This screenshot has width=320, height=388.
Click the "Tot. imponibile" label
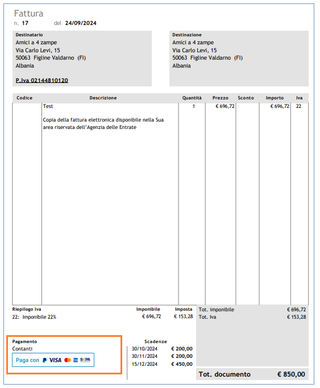217,310
